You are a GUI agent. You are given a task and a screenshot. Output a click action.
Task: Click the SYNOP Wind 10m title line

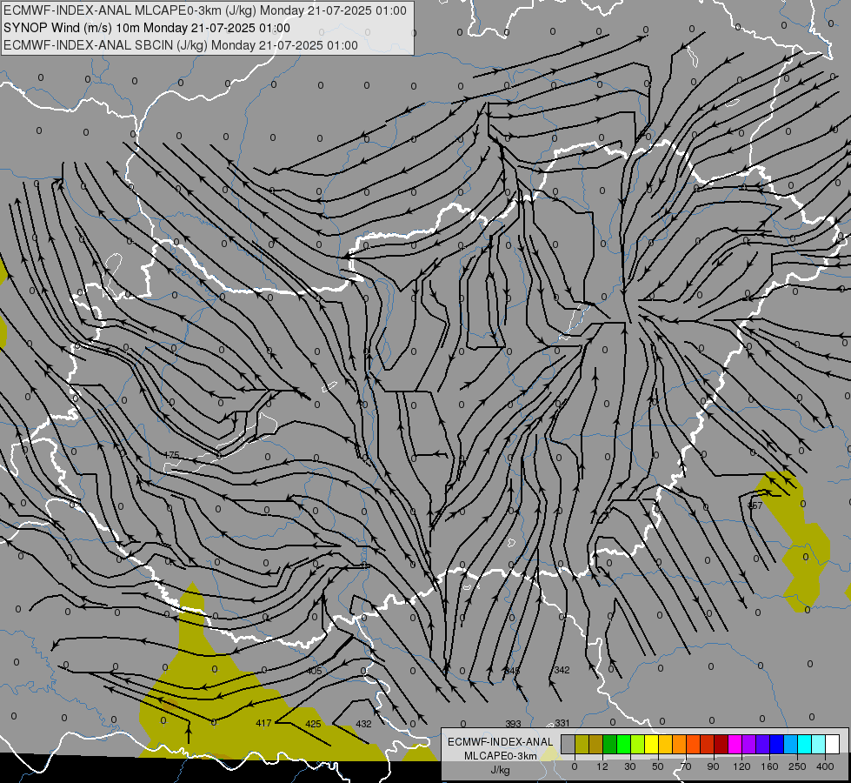tap(147, 28)
